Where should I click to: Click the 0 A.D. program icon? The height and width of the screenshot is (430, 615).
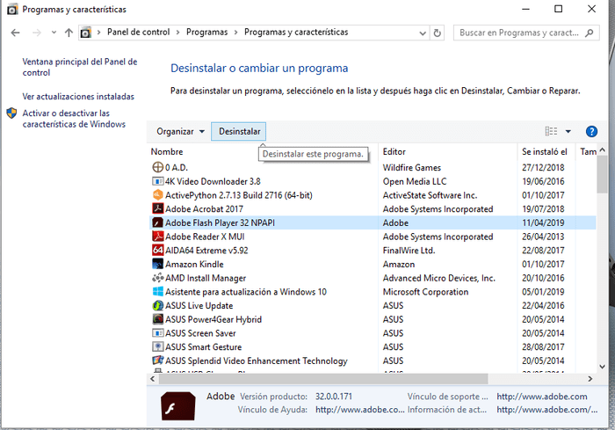click(157, 167)
